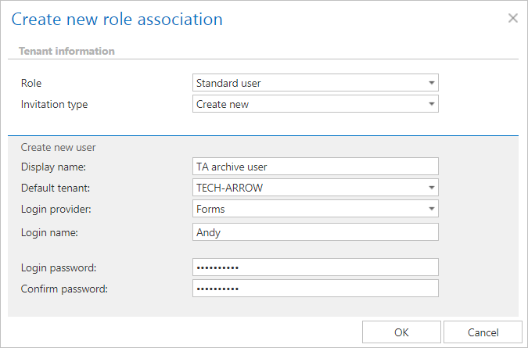Image resolution: width=528 pixels, height=348 pixels.
Task: Click the 'Tenant information' section header
Action: [x=68, y=51]
